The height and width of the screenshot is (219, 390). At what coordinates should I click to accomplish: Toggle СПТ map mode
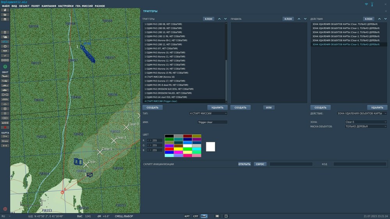coord(195,216)
